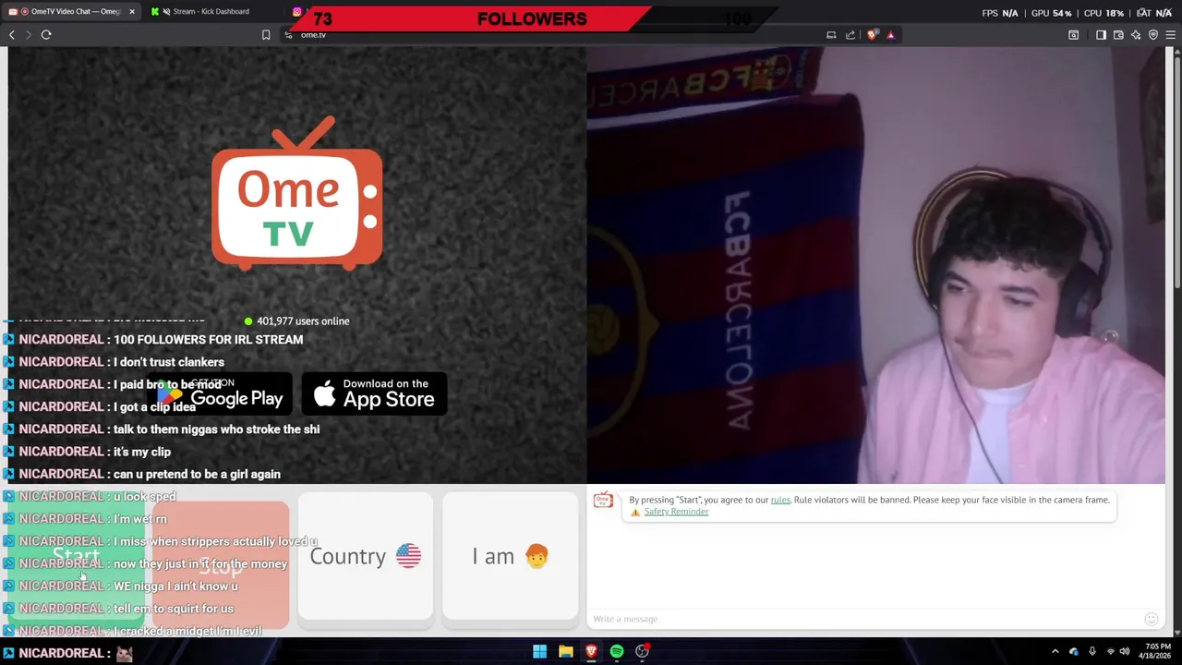Open Brave Shields lion icon
This screenshot has height=665, width=1182.
[x=873, y=35]
